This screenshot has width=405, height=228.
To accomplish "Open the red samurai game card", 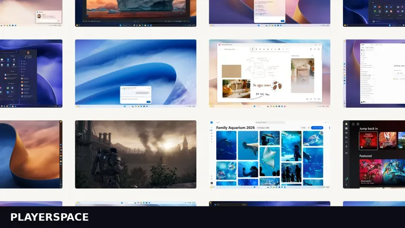I will [x=368, y=140].
